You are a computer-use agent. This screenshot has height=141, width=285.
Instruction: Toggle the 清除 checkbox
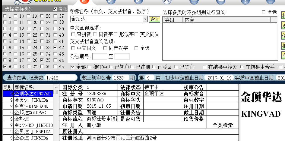tap(55, 9)
